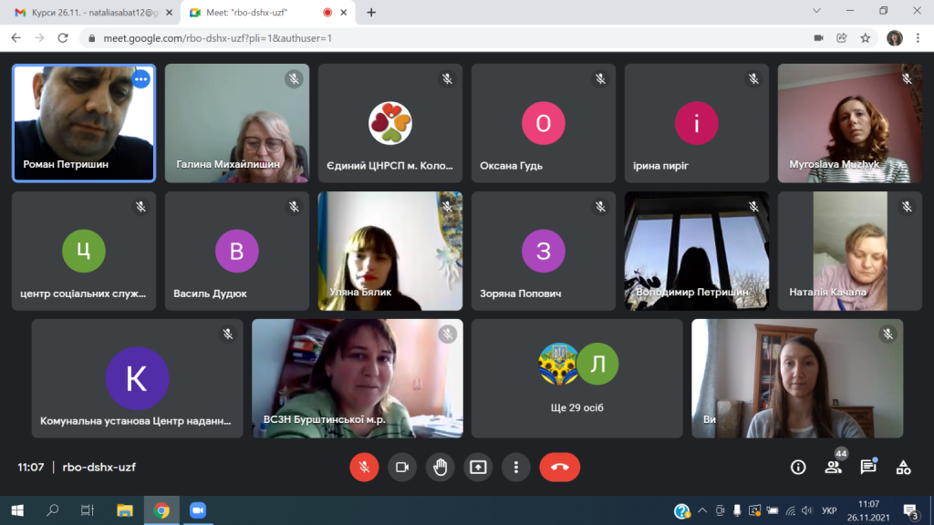Open the chat panel icon
The width and height of the screenshot is (934, 525).
click(x=868, y=468)
